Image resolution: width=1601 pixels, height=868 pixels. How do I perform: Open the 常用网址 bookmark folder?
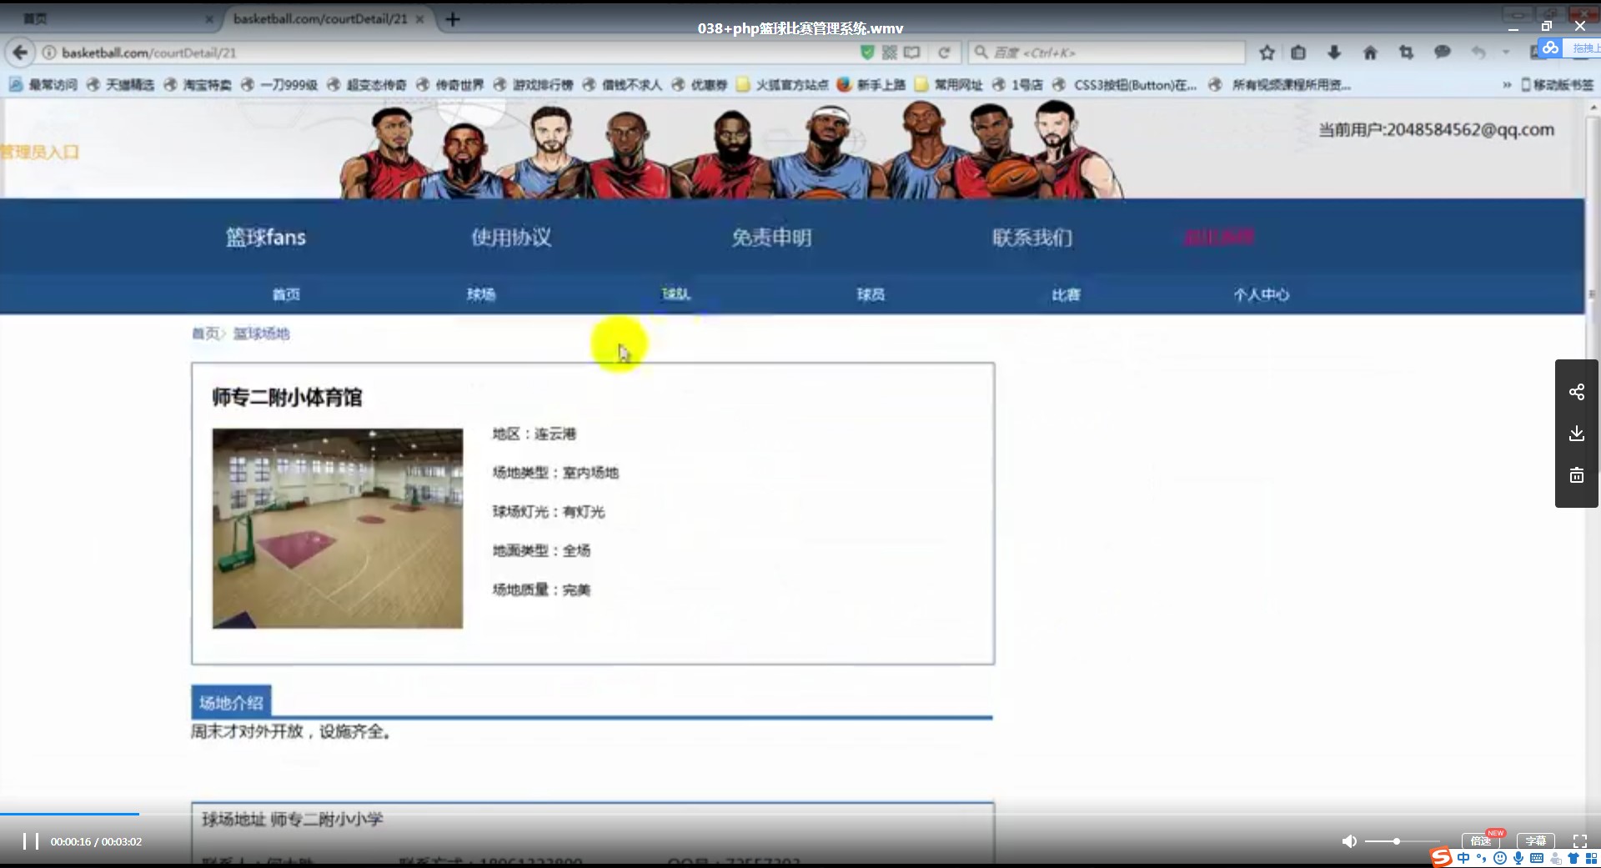(x=949, y=84)
